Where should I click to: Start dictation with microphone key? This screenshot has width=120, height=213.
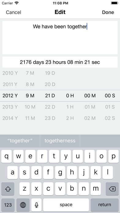pyautogui.click(x=36, y=205)
